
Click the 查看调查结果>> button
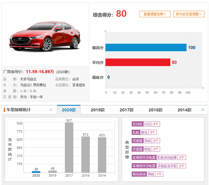[x=155, y=14]
